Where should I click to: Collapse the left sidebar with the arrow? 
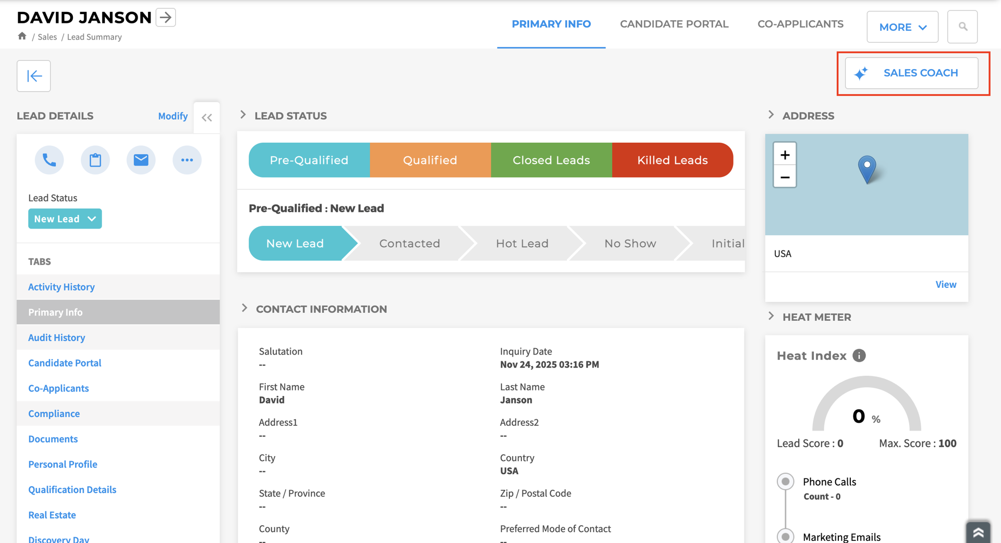pos(33,75)
